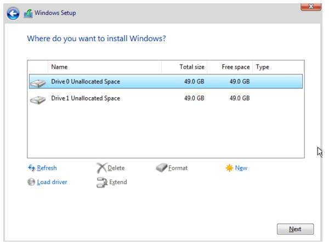Click the Load driver disc icon
The image size is (329, 245).
31,182
